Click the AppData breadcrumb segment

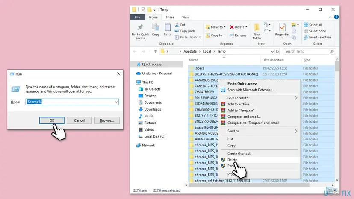pos(190,51)
